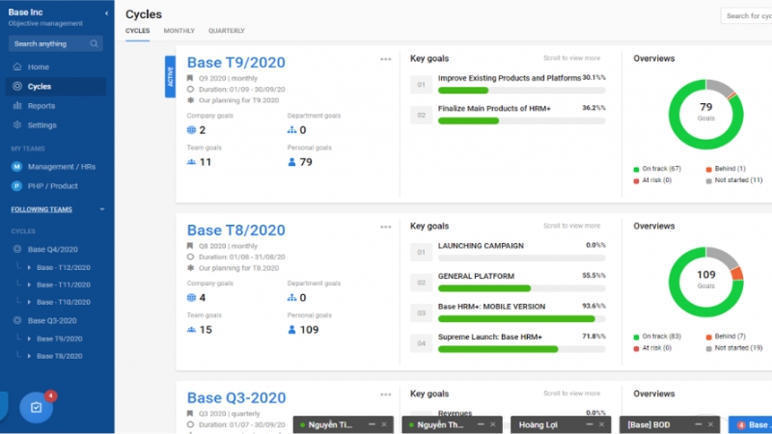The height and width of the screenshot is (434, 772).
Task: Expand Base - T11/2020 tree item
Action: [x=29, y=285]
